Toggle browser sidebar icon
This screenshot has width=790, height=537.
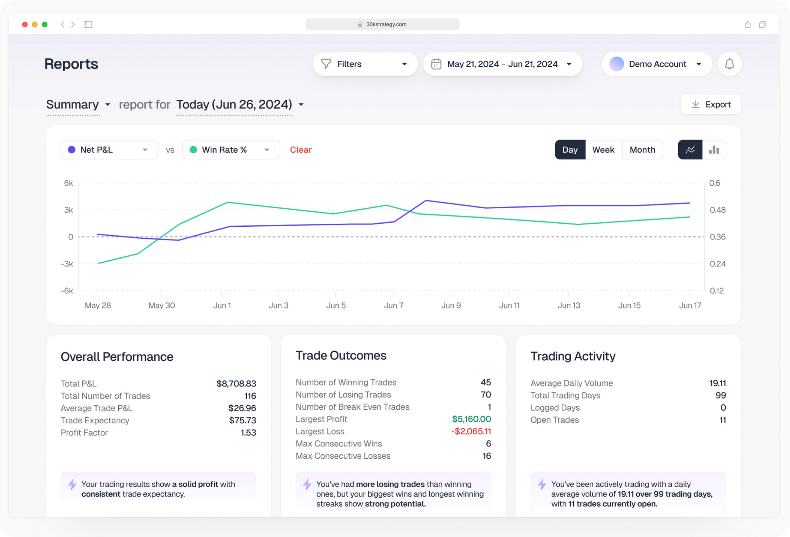pyautogui.click(x=88, y=24)
